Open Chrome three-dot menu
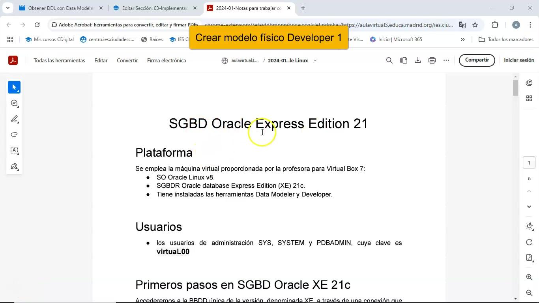Screen dimensions: 539x303 click(530, 25)
